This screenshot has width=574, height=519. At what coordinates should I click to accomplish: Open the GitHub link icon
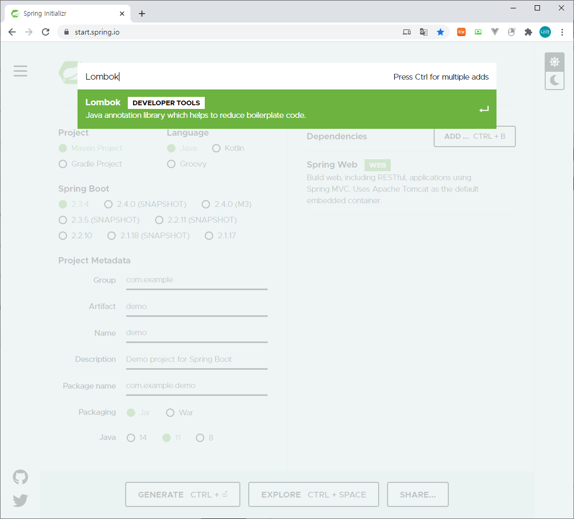[20, 477]
